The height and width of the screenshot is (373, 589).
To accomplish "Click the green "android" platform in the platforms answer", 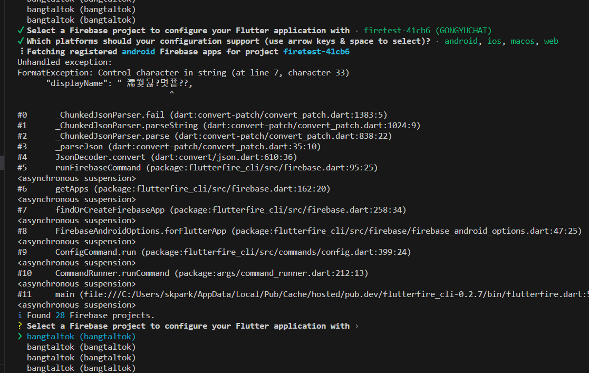I will click(x=461, y=41).
